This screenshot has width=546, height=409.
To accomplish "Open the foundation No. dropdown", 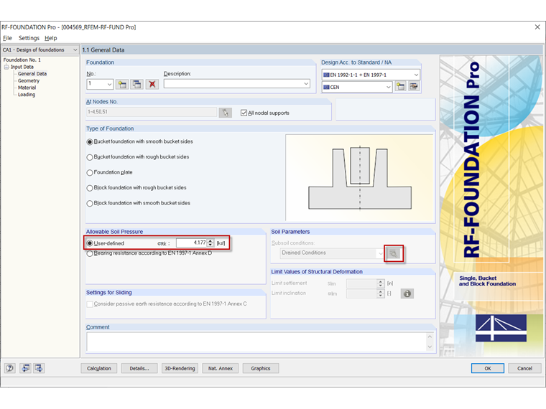I will click(x=109, y=84).
